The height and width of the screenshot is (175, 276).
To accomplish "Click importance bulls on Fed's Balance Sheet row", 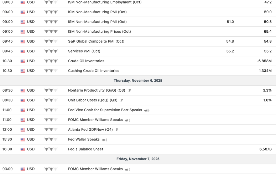I will 51,149.
